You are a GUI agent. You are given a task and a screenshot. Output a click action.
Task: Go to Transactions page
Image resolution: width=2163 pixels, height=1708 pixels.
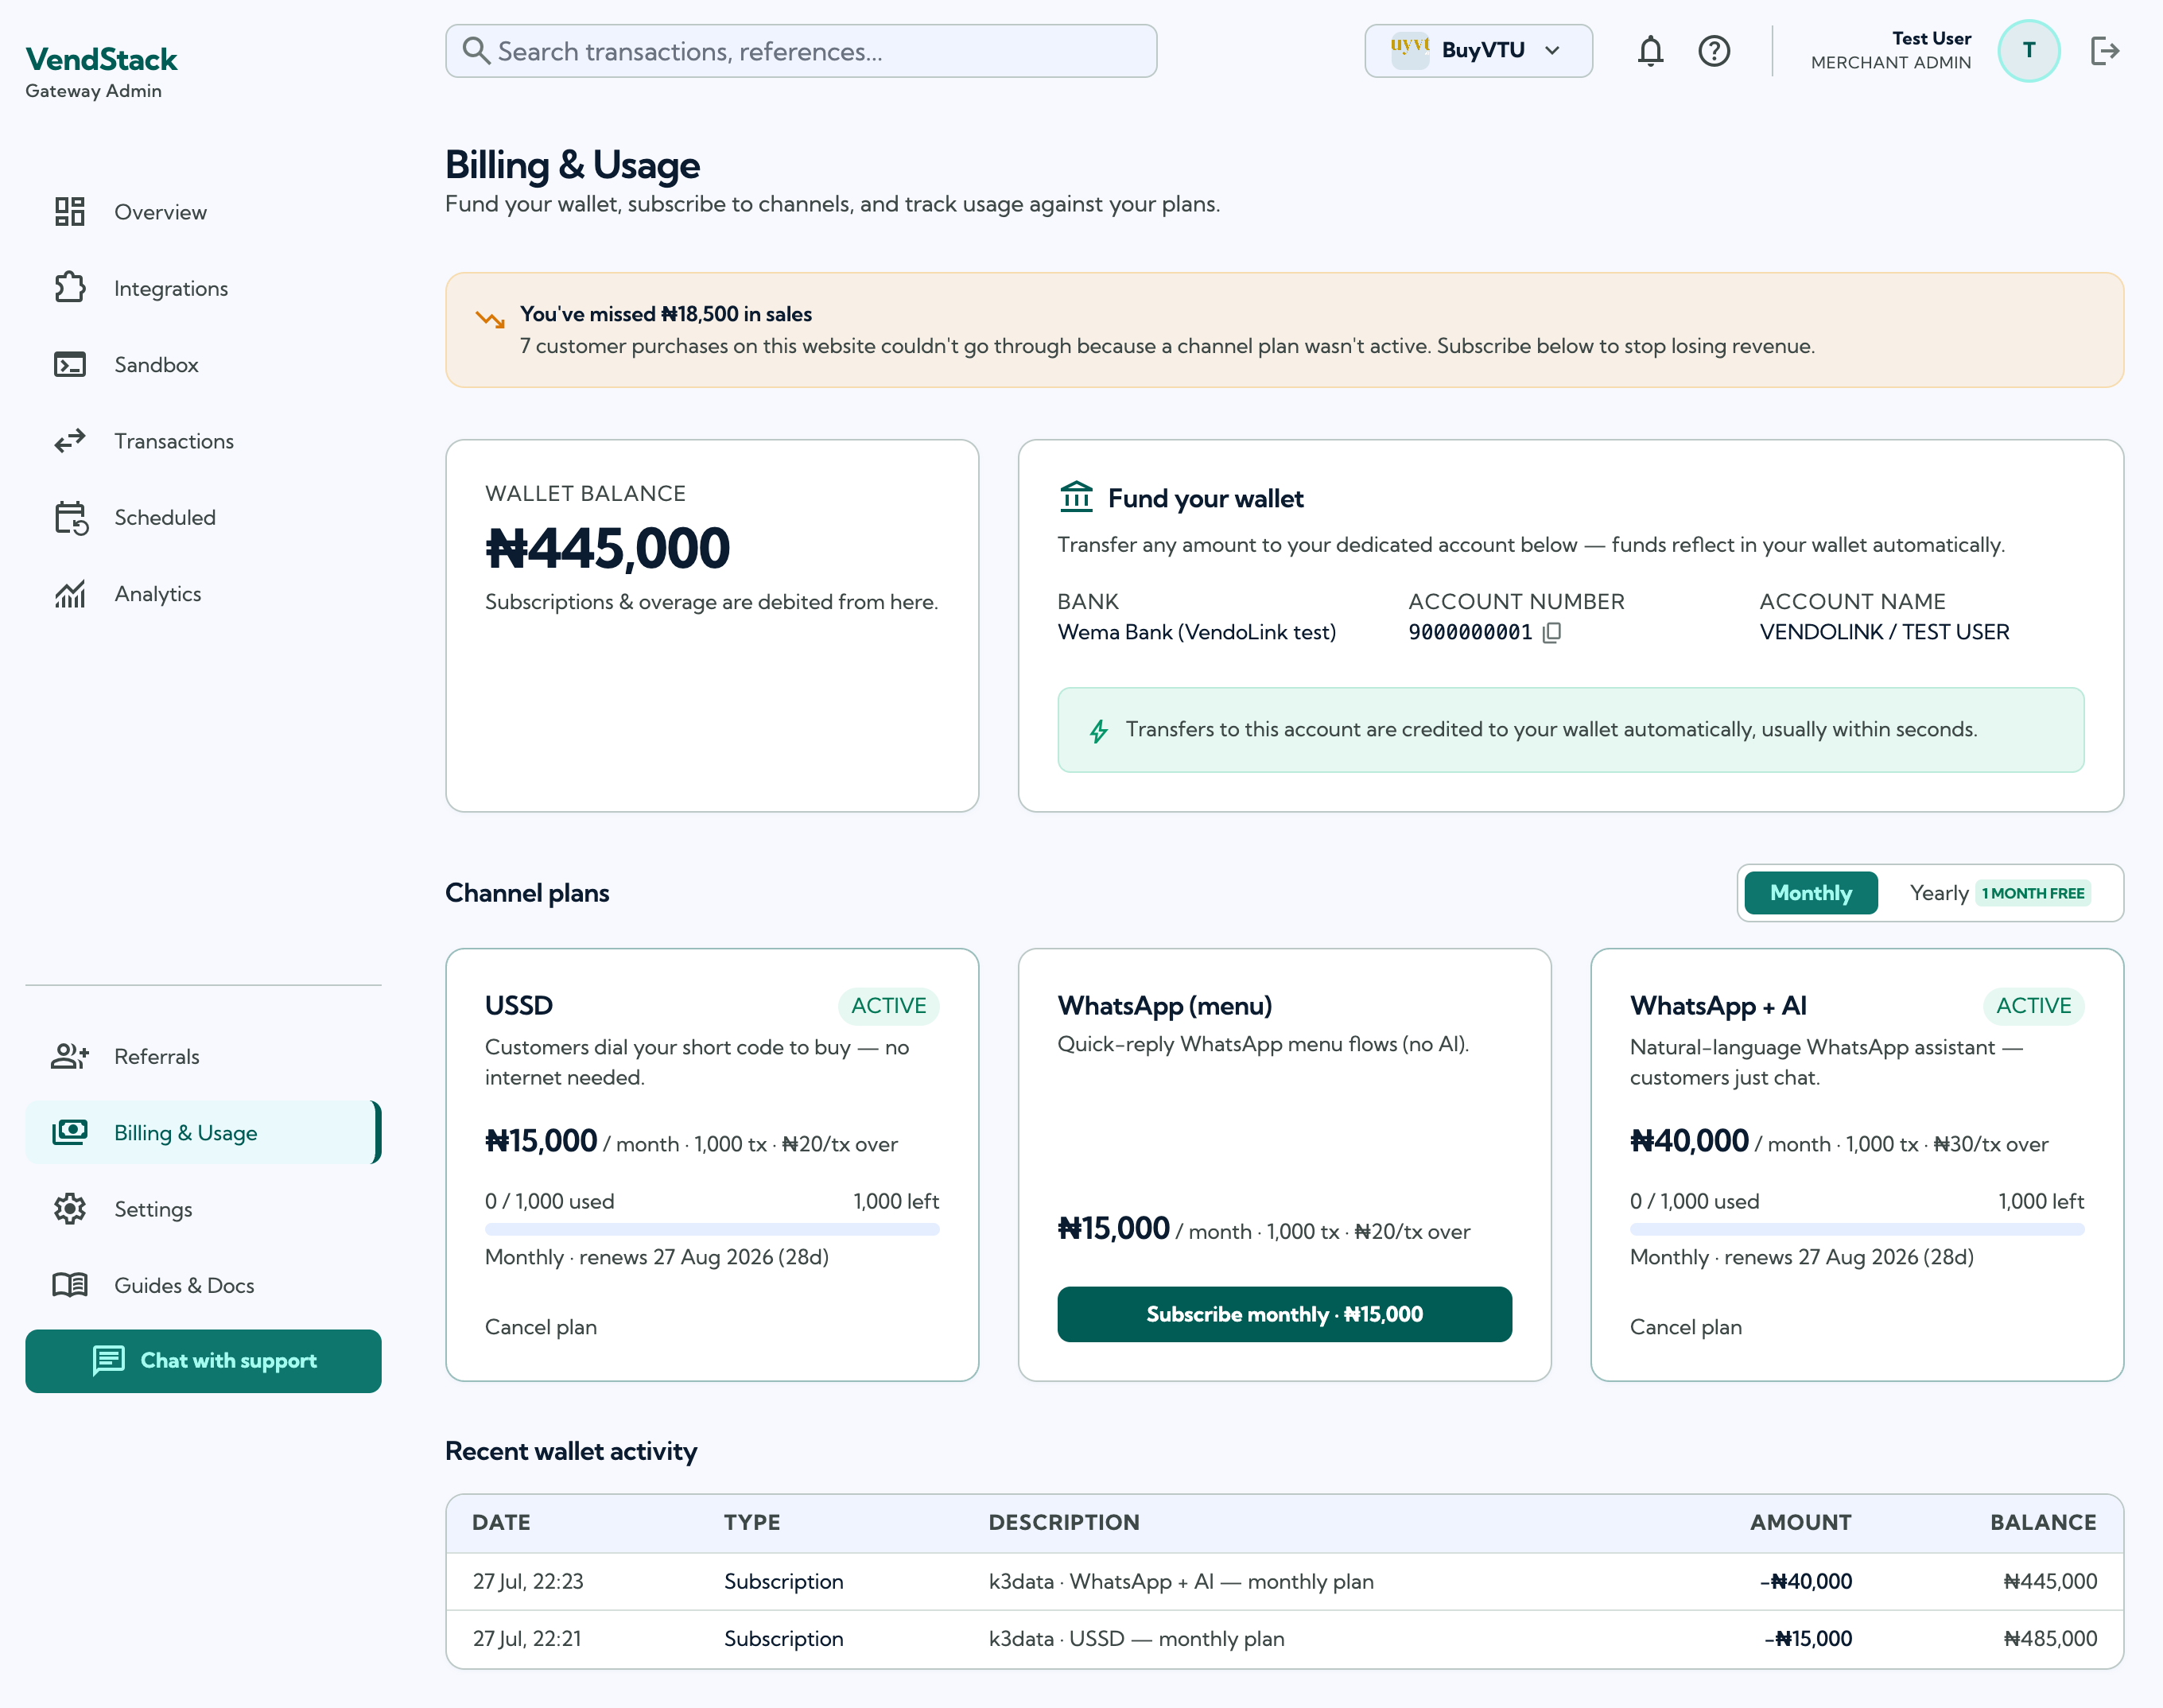point(203,441)
